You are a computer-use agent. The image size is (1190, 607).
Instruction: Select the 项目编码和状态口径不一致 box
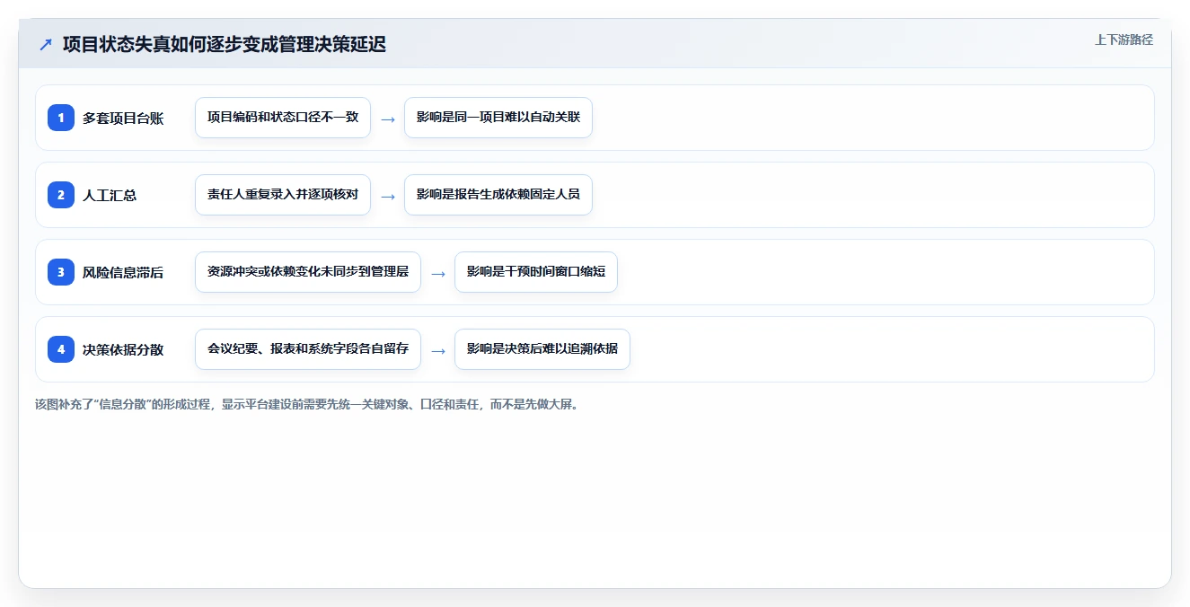click(283, 118)
